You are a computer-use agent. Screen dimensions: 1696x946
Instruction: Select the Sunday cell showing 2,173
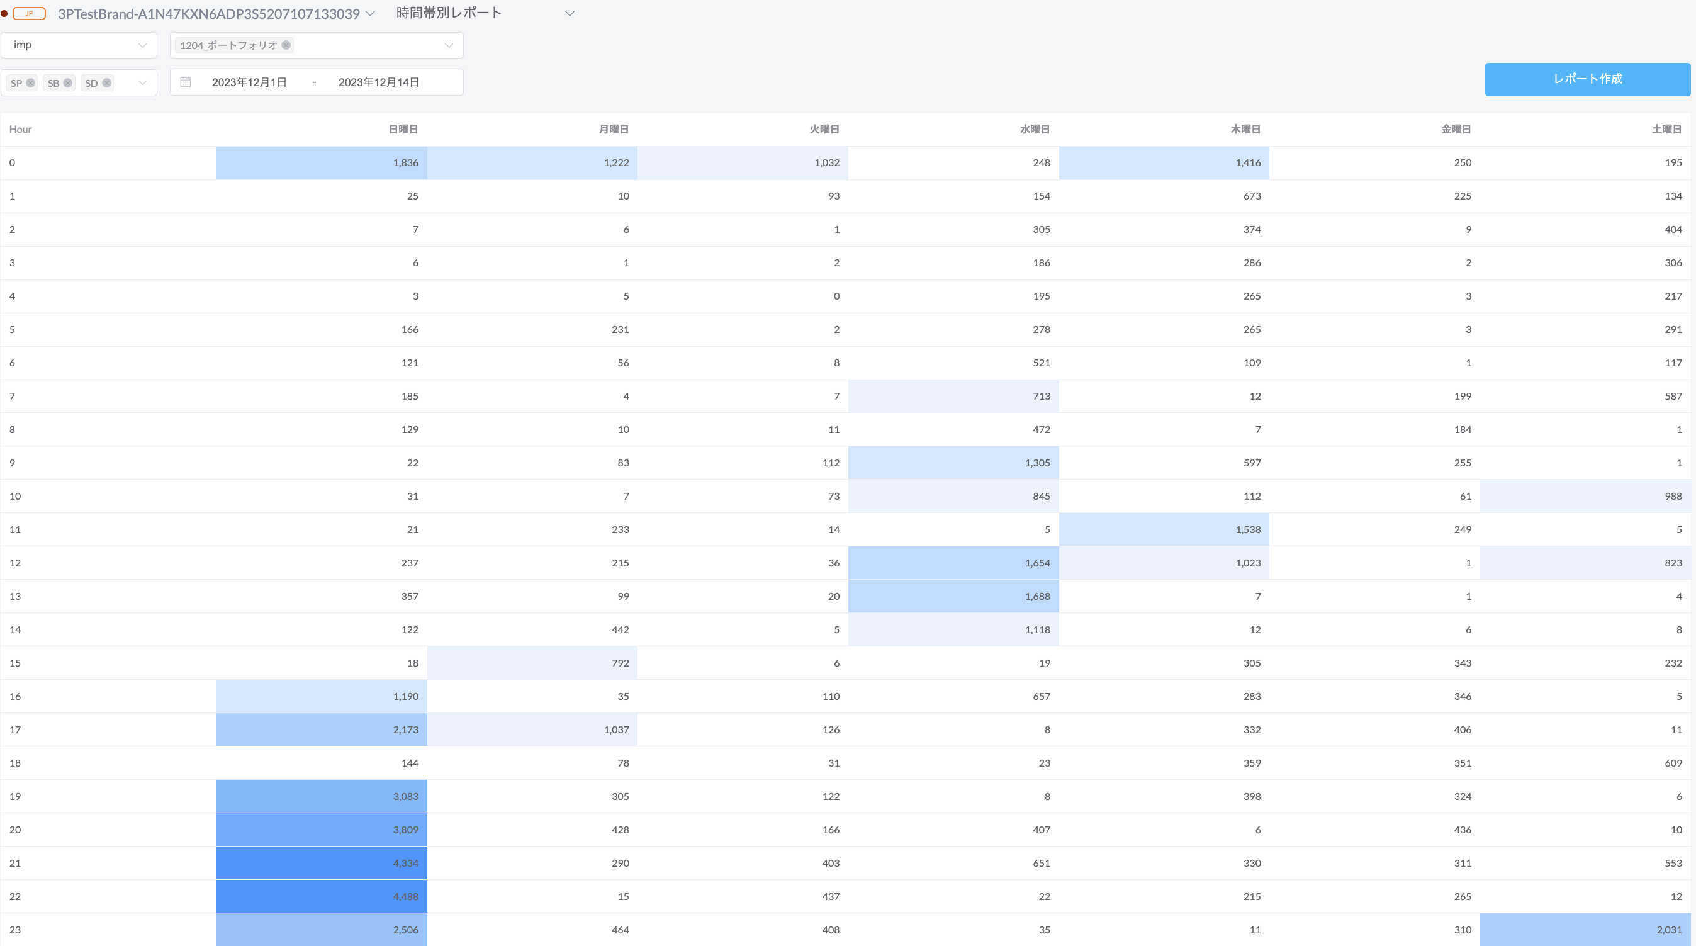pyautogui.click(x=322, y=729)
